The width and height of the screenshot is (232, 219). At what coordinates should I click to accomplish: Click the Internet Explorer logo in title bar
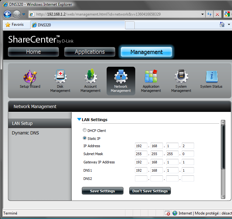5,4
